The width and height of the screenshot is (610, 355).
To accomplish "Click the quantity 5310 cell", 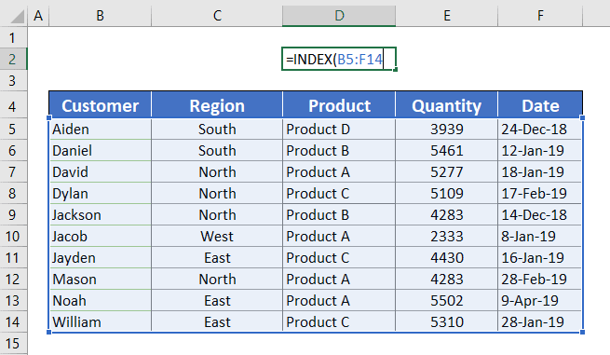I will 447,321.
